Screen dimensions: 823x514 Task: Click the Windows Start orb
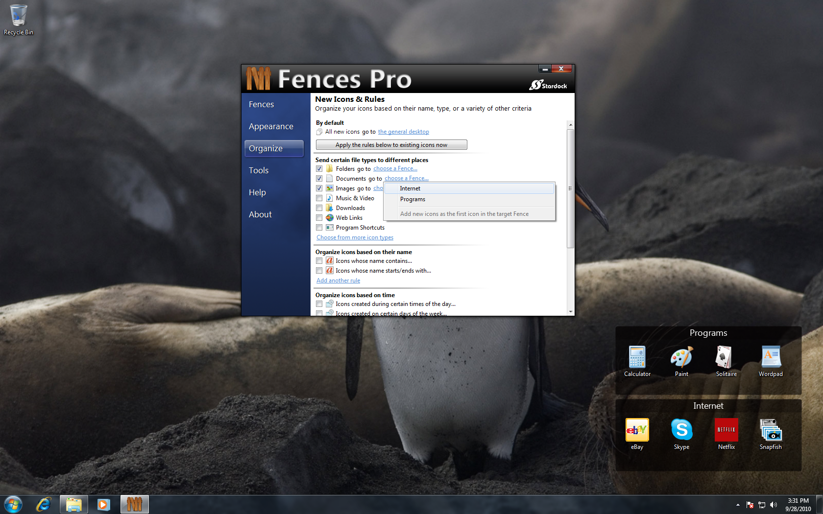[x=13, y=504]
